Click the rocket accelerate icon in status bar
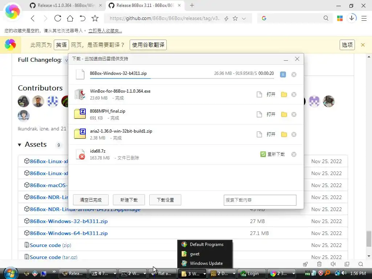Image resolution: width=372 pixels, height=279 pixels. tap(306, 264)
